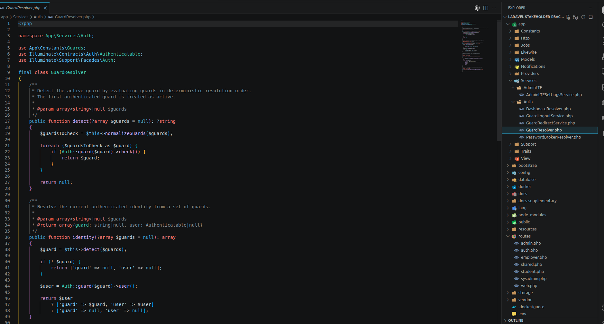This screenshot has width=604, height=324.
Task: Close the GuardResolver.php editor tab
Action: [x=45, y=8]
